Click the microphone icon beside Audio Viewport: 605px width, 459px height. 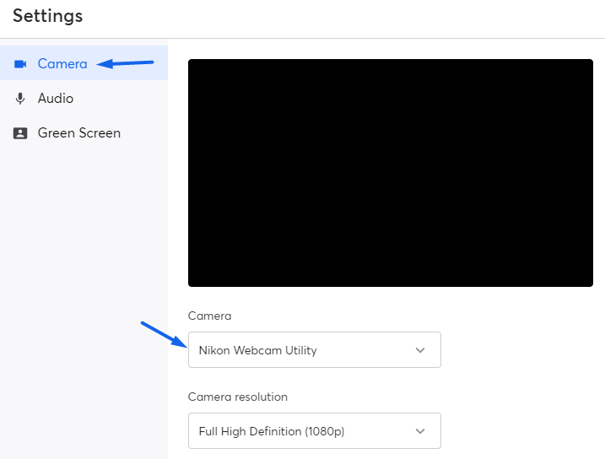pos(20,99)
